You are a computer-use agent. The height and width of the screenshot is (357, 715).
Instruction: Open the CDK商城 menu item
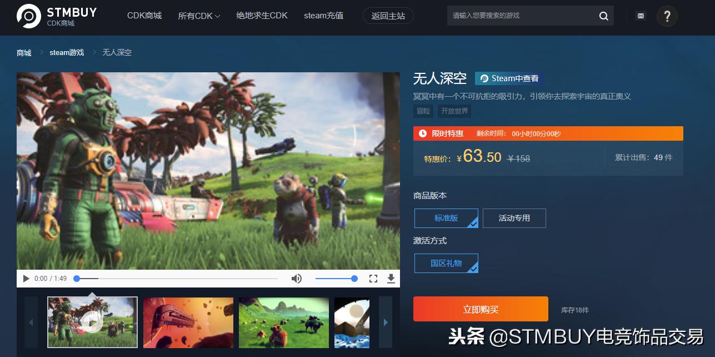point(144,16)
